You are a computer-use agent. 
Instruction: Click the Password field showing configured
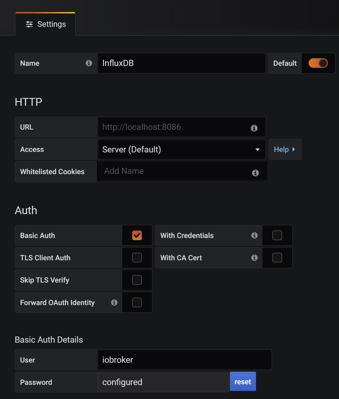click(x=163, y=382)
